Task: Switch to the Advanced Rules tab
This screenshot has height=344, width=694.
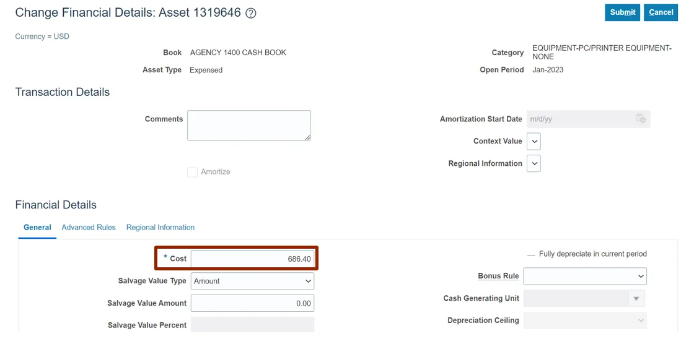Action: click(89, 227)
